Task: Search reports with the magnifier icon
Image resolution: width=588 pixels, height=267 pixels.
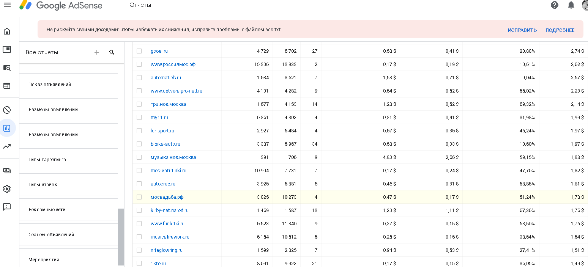Action: tap(112, 52)
